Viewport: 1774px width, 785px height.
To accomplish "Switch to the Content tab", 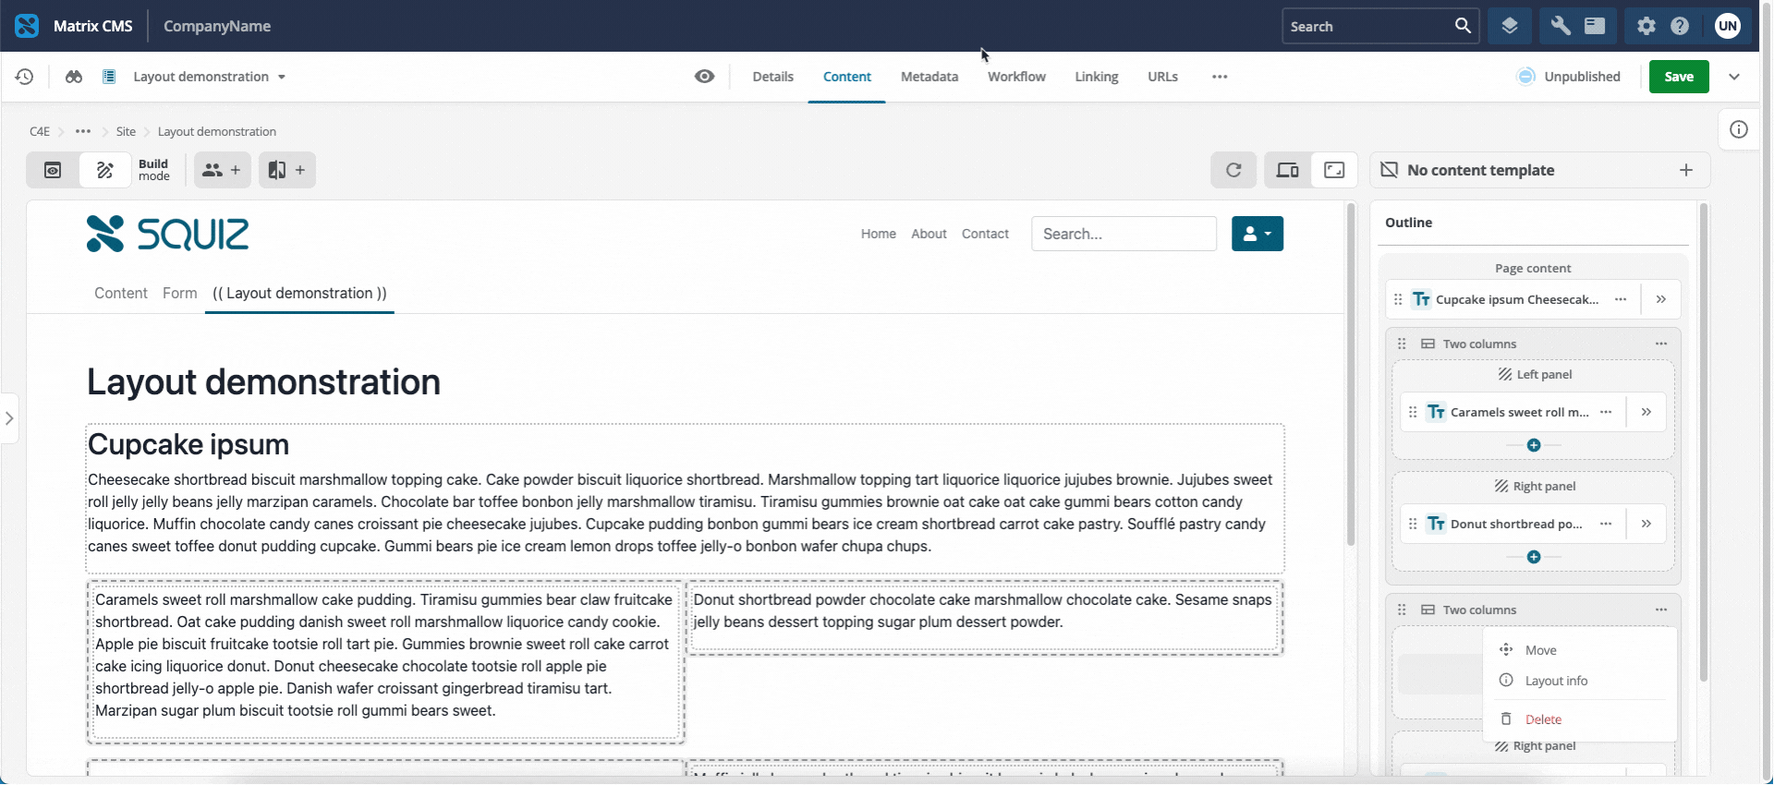I will pyautogui.click(x=847, y=77).
